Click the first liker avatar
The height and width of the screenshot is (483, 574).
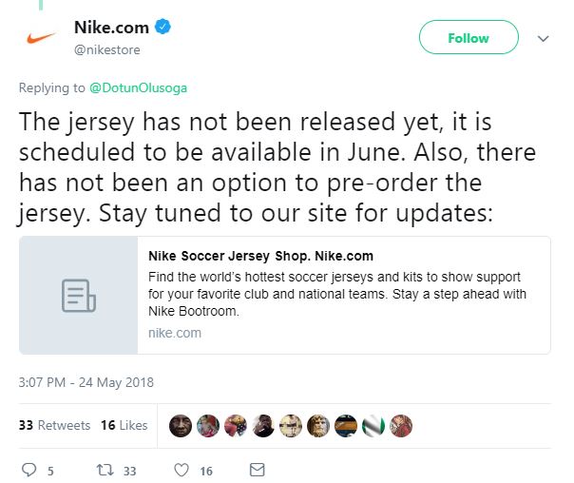[x=181, y=425]
